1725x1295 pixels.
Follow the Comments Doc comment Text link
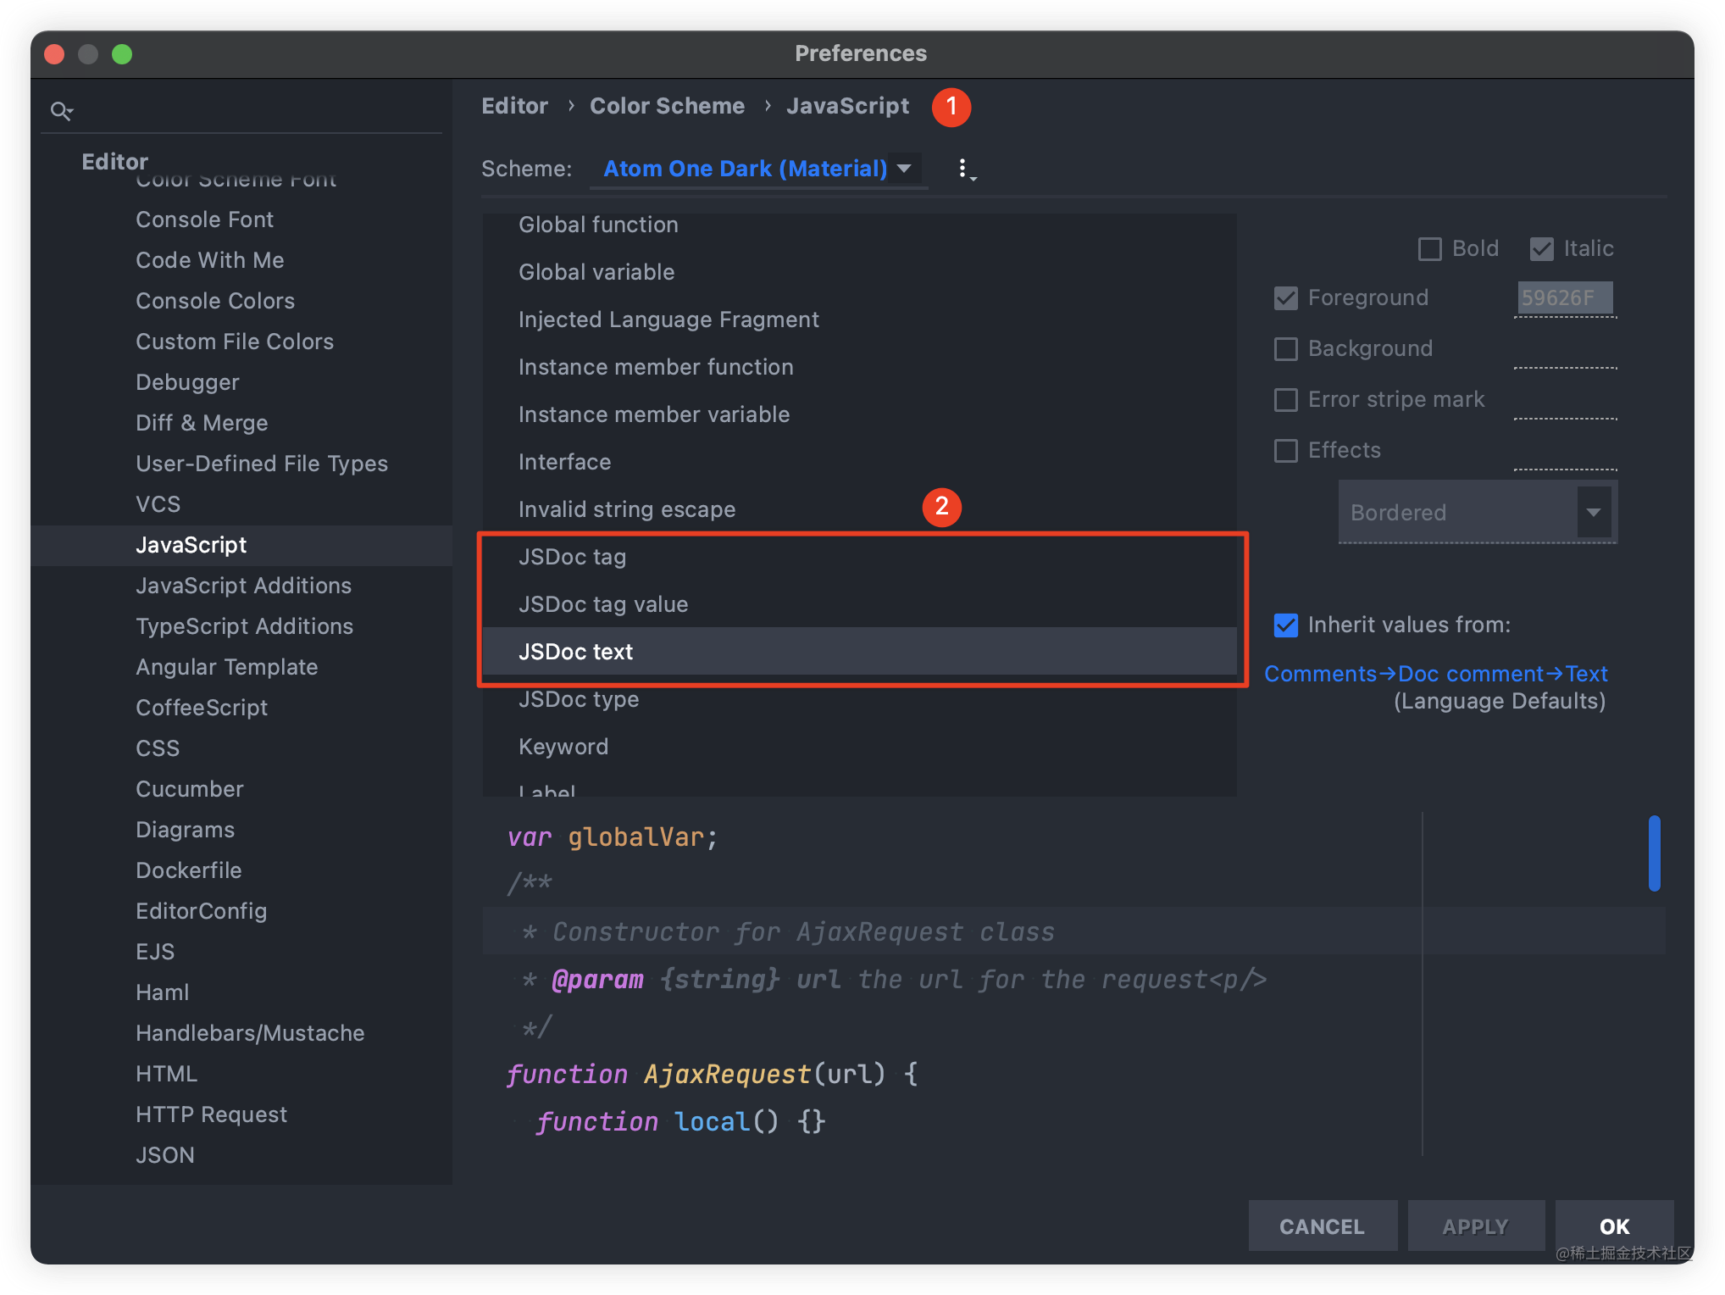[x=1435, y=674]
